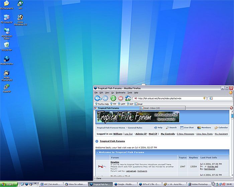
Task: Open the File menu in Firefox
Action: [x=96, y=92]
